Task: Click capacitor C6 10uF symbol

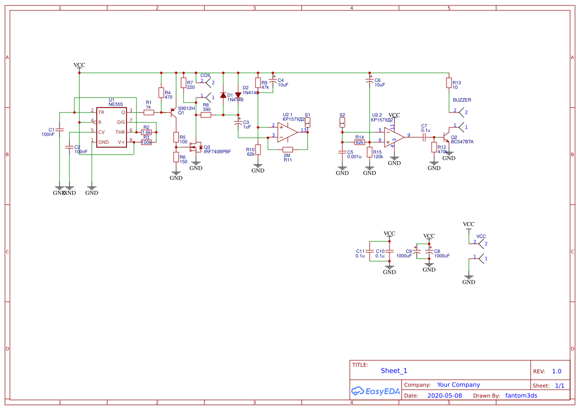Action: (x=369, y=80)
